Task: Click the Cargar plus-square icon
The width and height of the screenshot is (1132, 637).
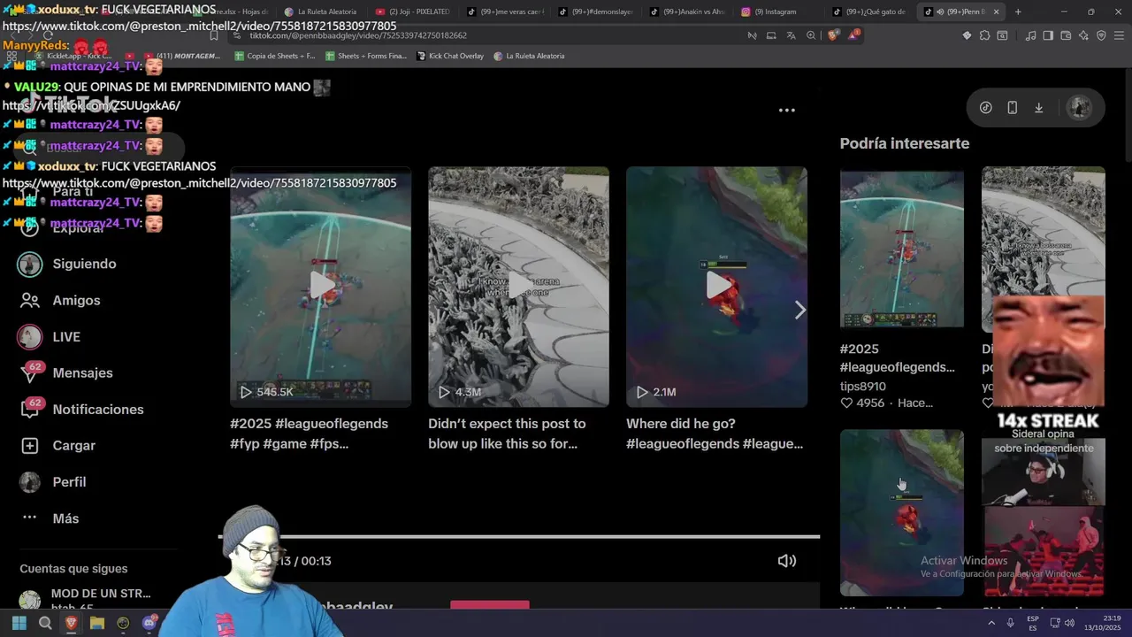Action: point(30,445)
